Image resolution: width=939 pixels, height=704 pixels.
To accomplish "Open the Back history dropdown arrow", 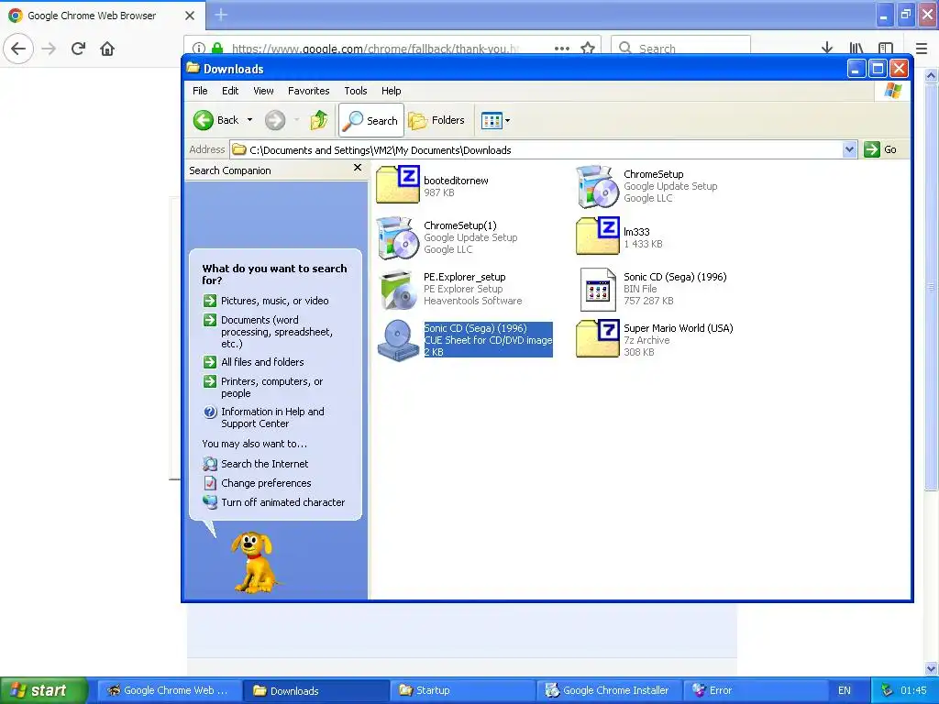I will [249, 120].
